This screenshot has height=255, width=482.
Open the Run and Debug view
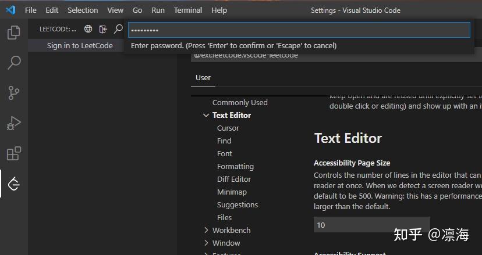pyautogui.click(x=13, y=123)
